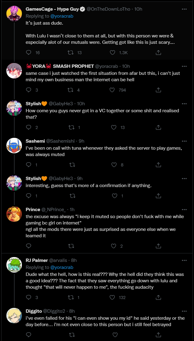The width and height of the screenshot is (194, 341).
Task: Like YORA's tweet with 794 likes
Action: point(112,90)
